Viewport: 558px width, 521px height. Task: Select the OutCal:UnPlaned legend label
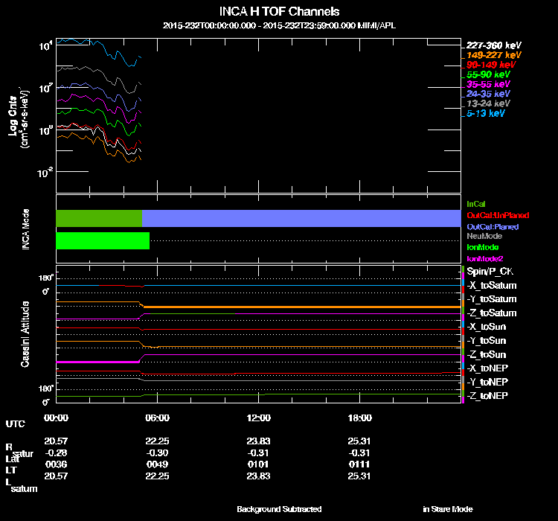click(x=498, y=215)
